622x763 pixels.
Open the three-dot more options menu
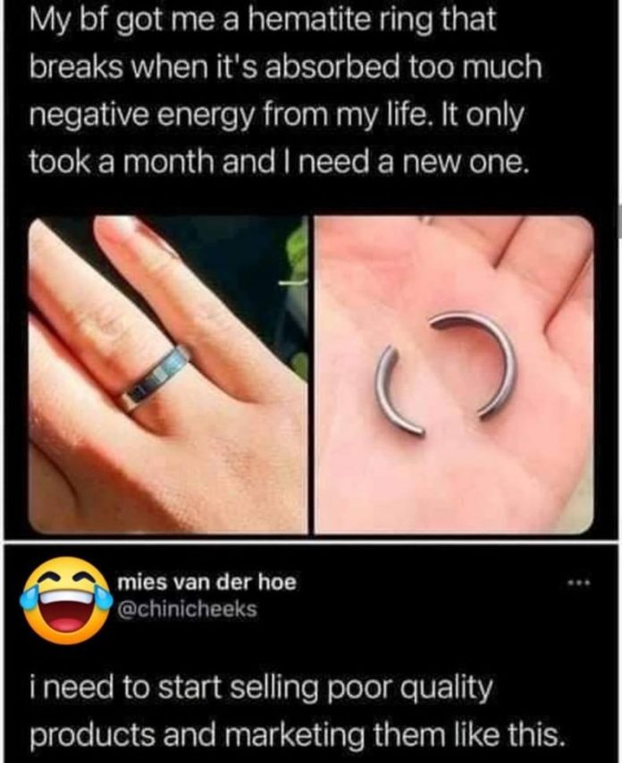point(580,582)
